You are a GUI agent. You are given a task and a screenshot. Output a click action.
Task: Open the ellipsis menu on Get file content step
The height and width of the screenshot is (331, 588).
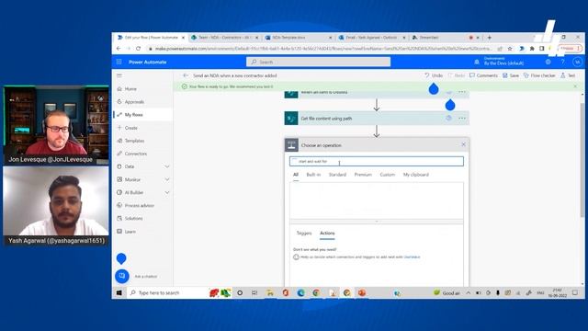pos(461,119)
